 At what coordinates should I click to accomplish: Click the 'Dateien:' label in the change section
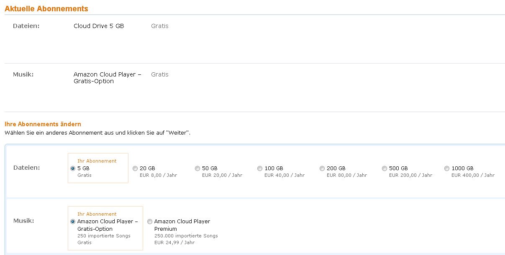point(26,168)
